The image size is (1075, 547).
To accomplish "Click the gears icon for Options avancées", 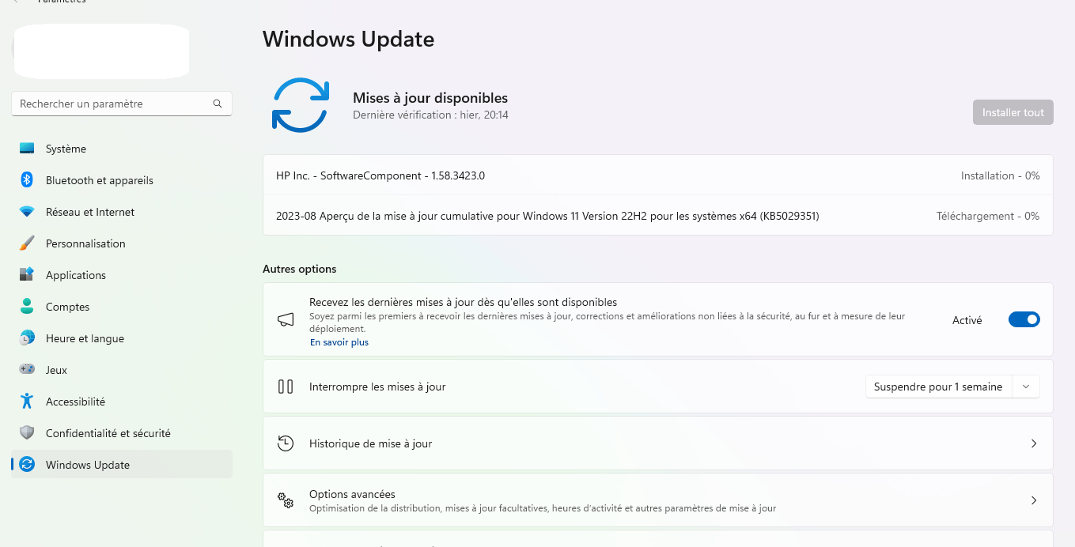I will (286, 500).
